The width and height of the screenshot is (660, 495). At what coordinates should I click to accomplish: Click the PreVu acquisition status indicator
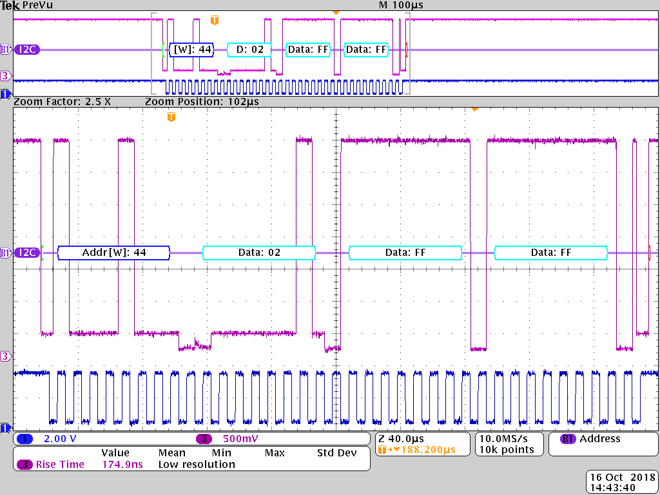click(x=37, y=5)
